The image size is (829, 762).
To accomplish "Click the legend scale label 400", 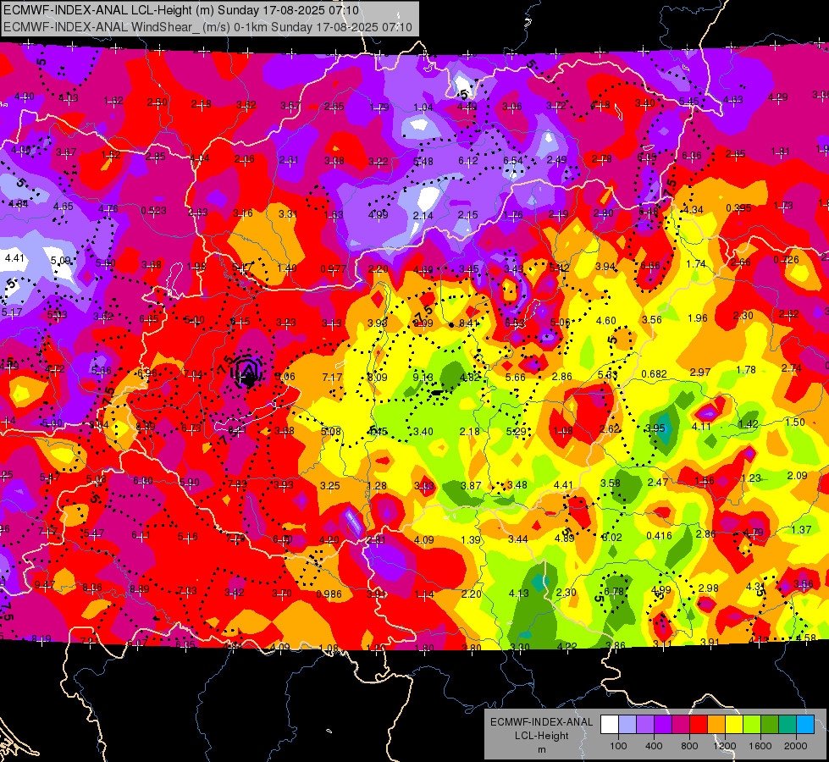I will pos(654,746).
